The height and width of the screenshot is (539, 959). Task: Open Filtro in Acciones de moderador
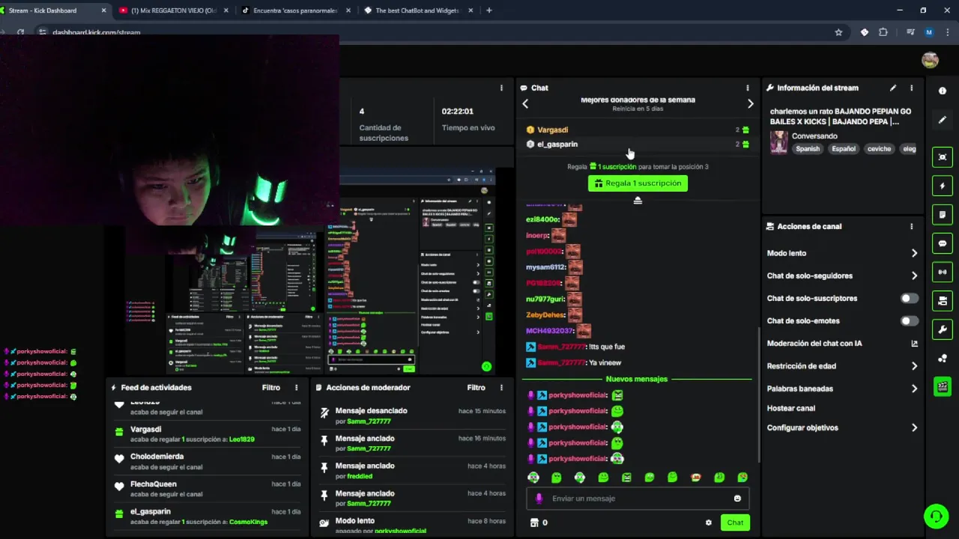pyautogui.click(x=477, y=388)
